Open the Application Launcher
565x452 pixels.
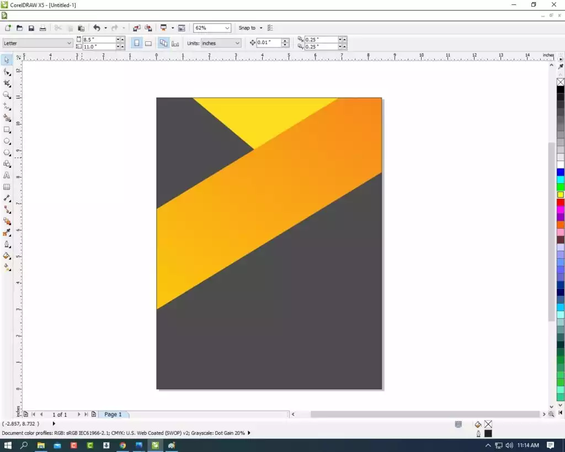click(163, 28)
